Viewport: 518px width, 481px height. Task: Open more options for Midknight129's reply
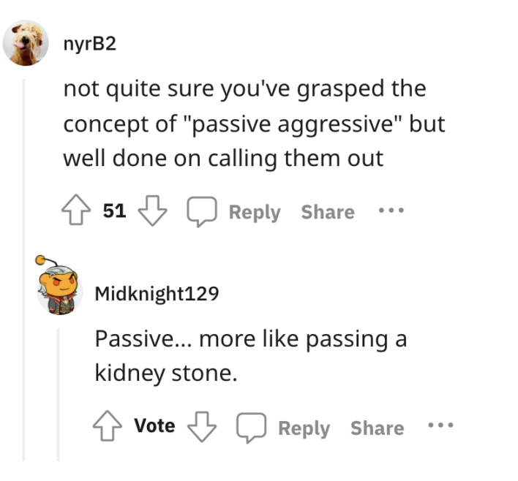pos(440,425)
